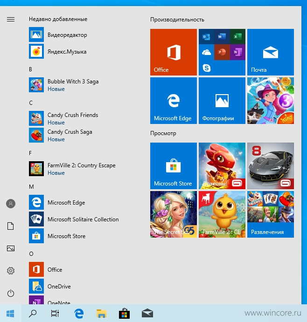This screenshot has width=307, height=322.
Task: Open The Secret Society game tile
Action: tap(174, 214)
